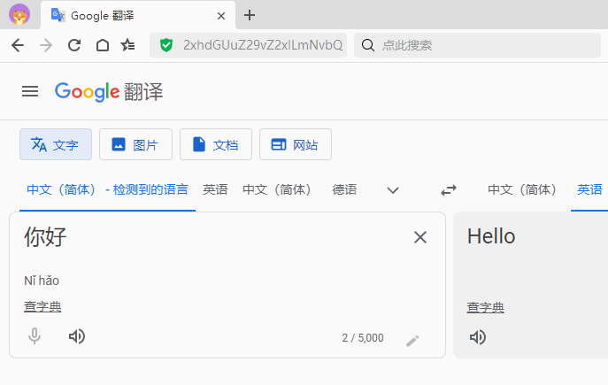The width and height of the screenshot is (608, 385).
Task: Open the bookmarks star list icon
Action: point(128,45)
